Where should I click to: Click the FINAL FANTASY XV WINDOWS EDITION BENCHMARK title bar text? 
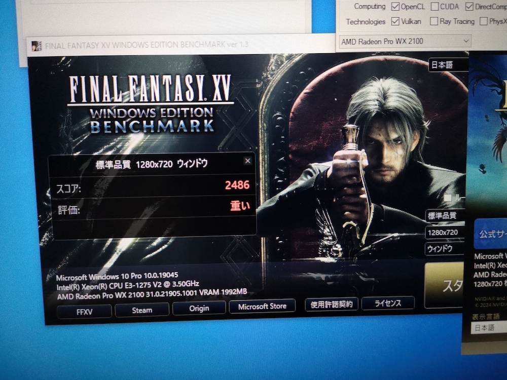[x=147, y=45]
